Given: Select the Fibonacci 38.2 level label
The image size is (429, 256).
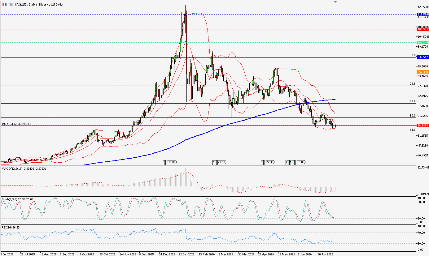Looking at the screenshot, I should pos(413,101).
